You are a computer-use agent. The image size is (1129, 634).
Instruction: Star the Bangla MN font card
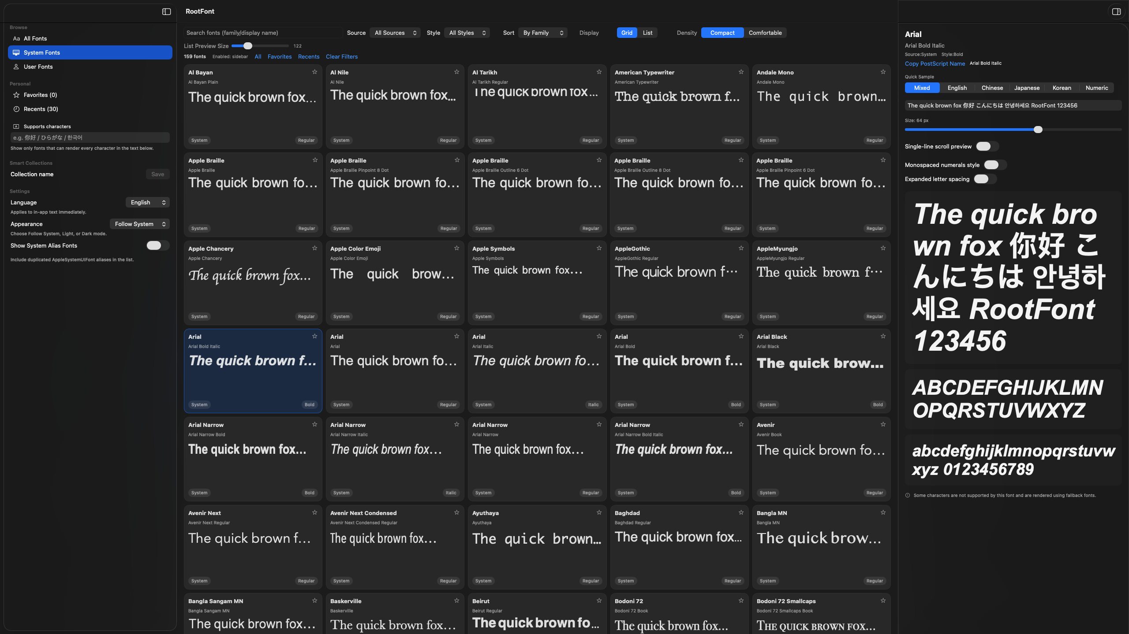[883, 512]
